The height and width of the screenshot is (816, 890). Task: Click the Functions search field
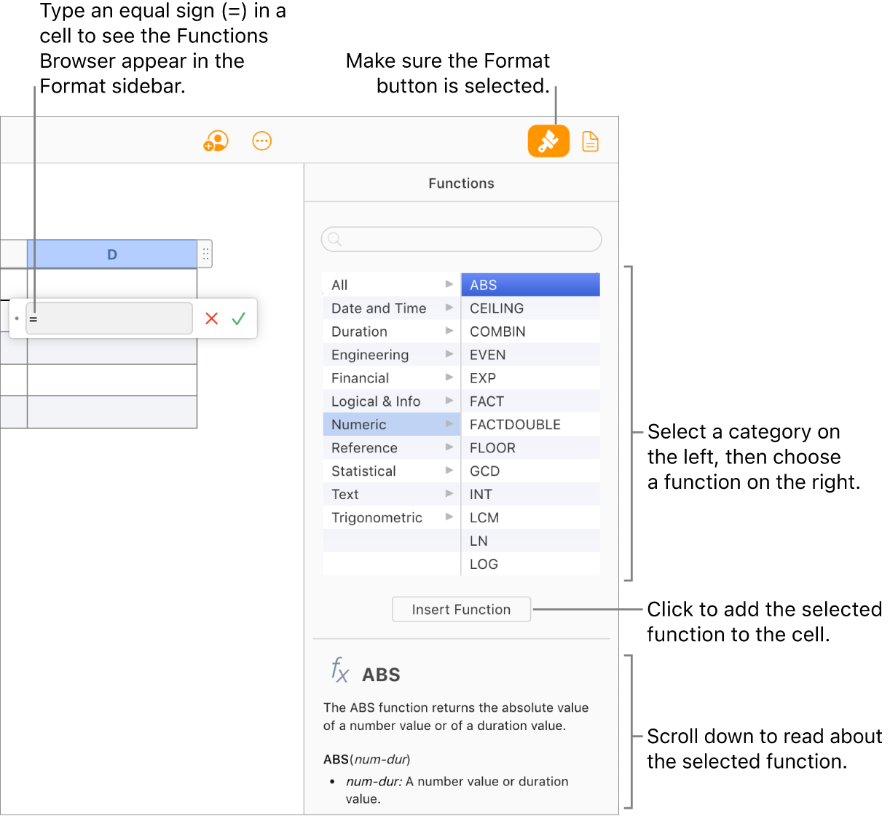(x=461, y=239)
